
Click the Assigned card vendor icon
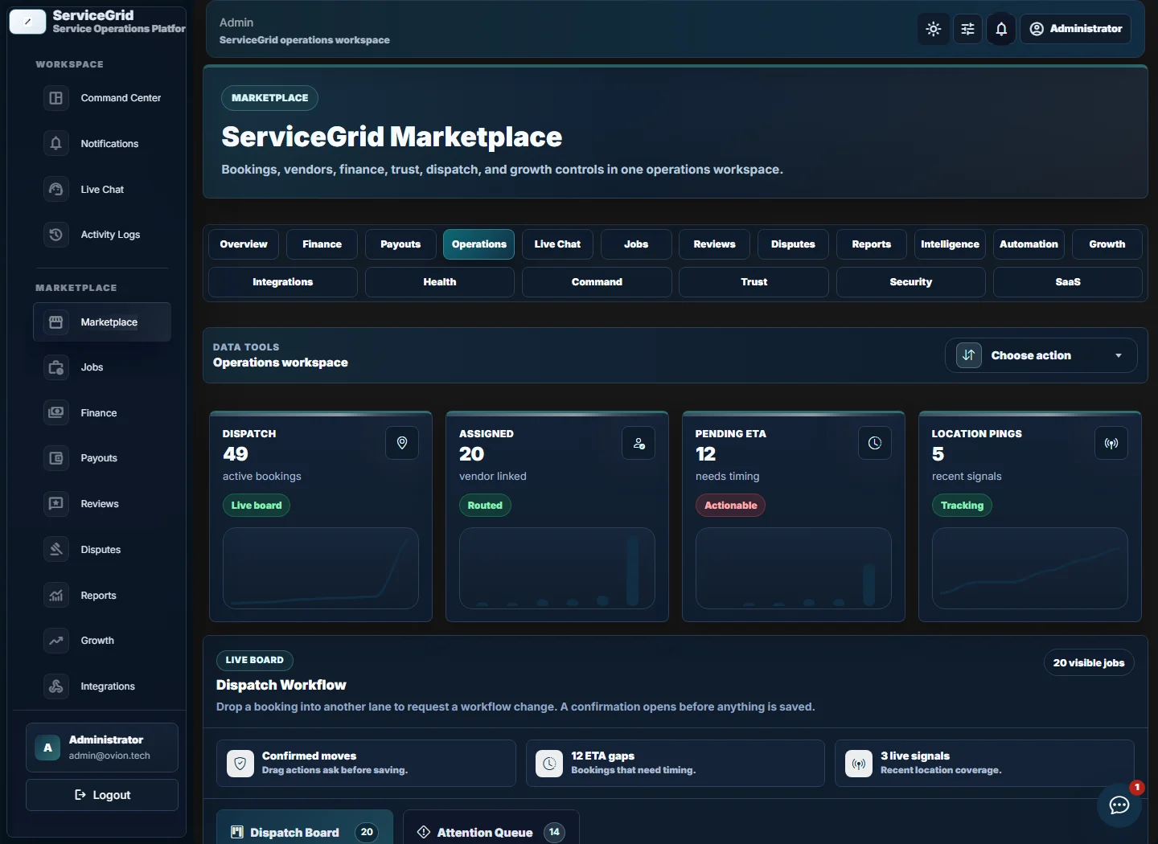pyautogui.click(x=639, y=443)
